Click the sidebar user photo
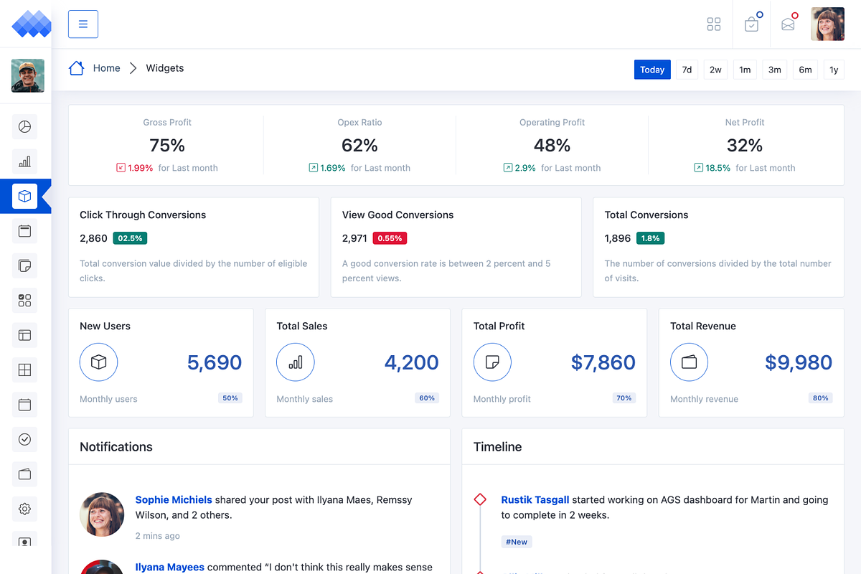Image resolution: width=861 pixels, height=574 pixels. click(28, 76)
